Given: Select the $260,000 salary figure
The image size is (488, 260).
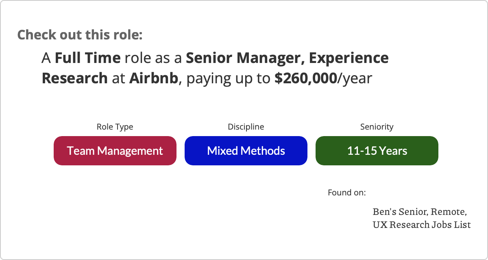Looking at the screenshot, I should 306,78.
